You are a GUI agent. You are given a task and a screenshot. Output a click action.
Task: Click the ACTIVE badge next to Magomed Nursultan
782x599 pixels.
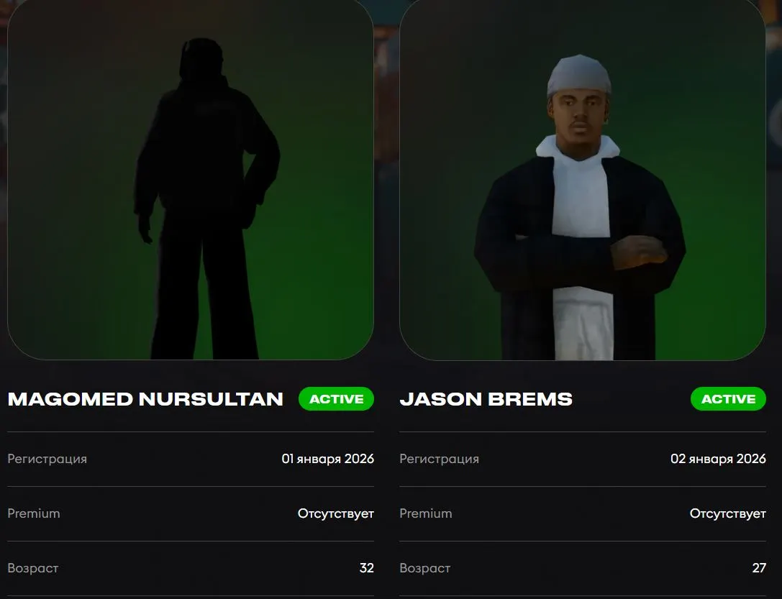pos(336,399)
